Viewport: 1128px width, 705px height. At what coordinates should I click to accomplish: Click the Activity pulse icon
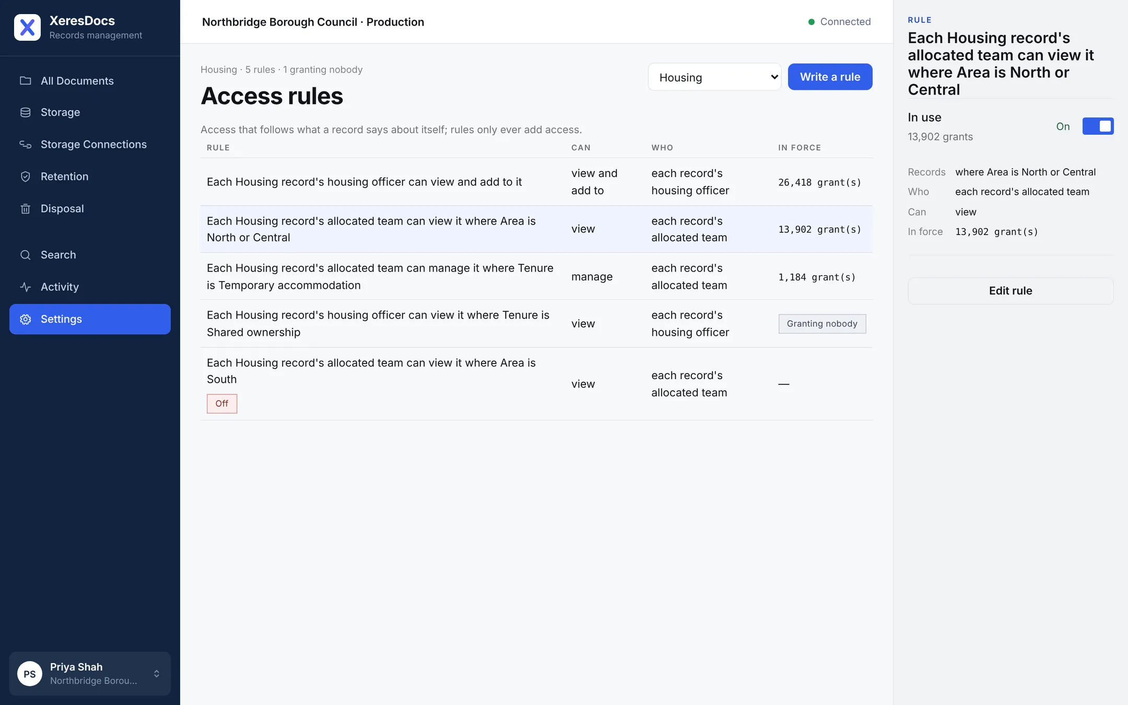pos(25,287)
